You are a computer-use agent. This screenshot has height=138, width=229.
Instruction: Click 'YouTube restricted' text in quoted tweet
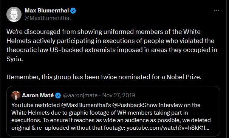[36, 105]
